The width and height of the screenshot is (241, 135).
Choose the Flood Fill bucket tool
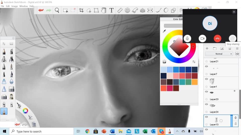click(x=103, y=10)
